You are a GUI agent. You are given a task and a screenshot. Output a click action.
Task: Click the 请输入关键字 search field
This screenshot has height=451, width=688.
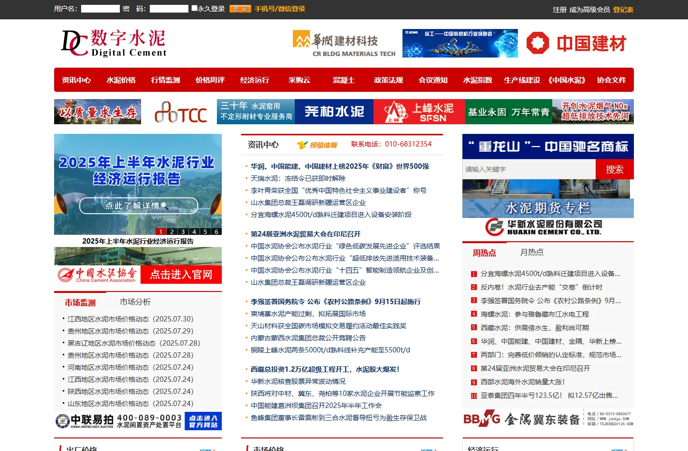pyautogui.click(x=529, y=169)
